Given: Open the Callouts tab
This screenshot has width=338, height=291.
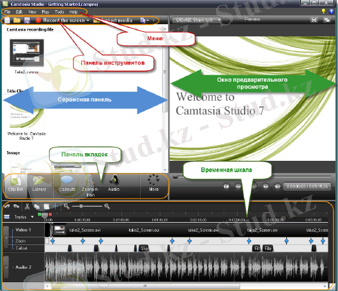Looking at the screenshot, I should click(x=67, y=186).
